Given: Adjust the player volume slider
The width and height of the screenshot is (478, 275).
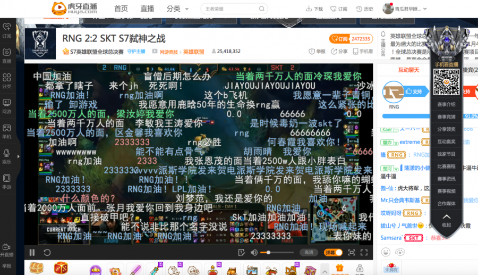Looking at the screenshot, I should [x=277, y=253].
